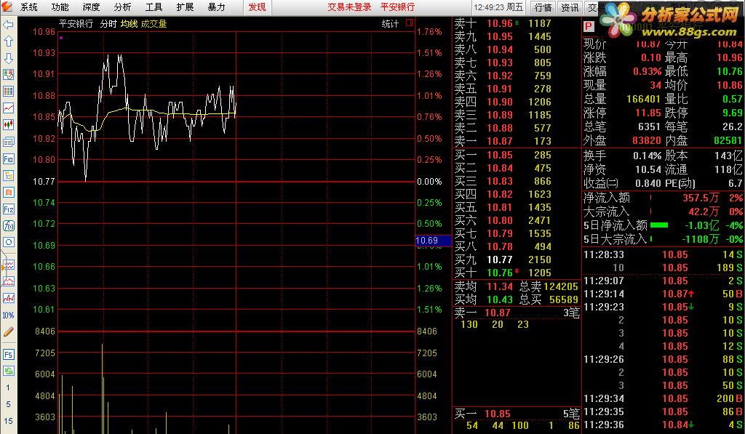
Task: Open the 暴力 menu
Action: (x=216, y=7)
